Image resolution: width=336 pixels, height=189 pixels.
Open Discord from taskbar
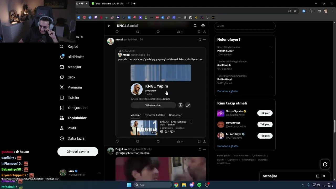(x=192, y=185)
